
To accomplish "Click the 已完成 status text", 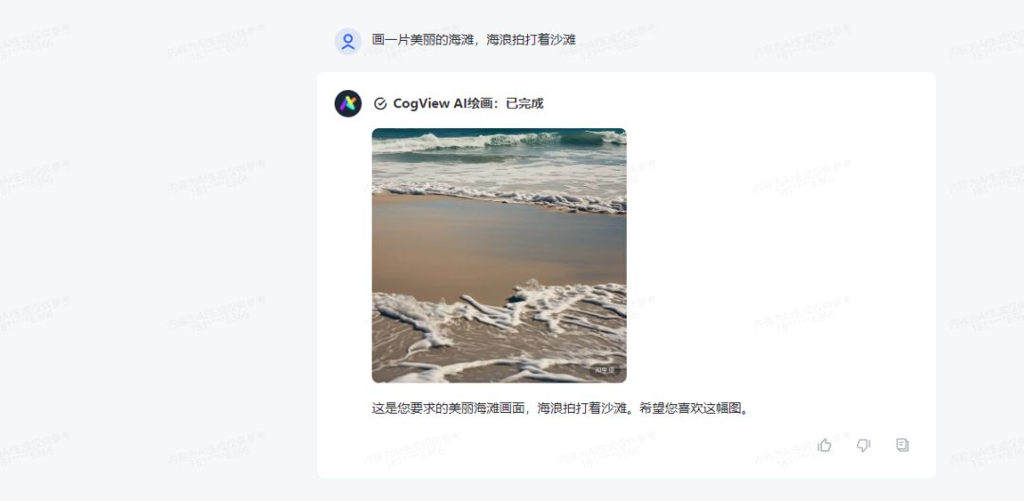I will [x=524, y=103].
